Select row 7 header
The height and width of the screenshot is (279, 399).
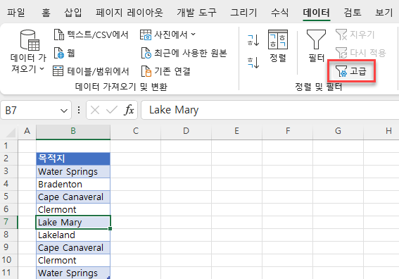pos(9,222)
